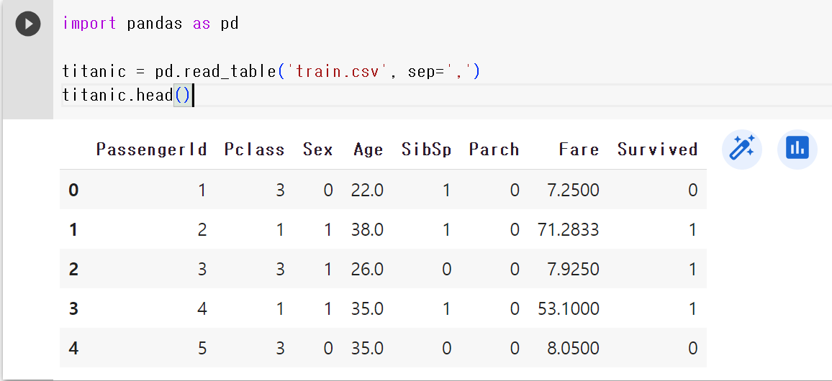Click the PassengerId column header
This screenshot has height=381, width=832.
(x=151, y=150)
